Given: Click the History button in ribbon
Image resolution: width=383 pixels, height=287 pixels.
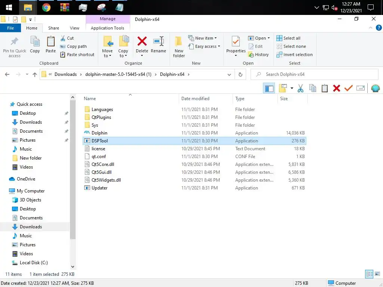Looking at the screenshot, I should (258, 55).
